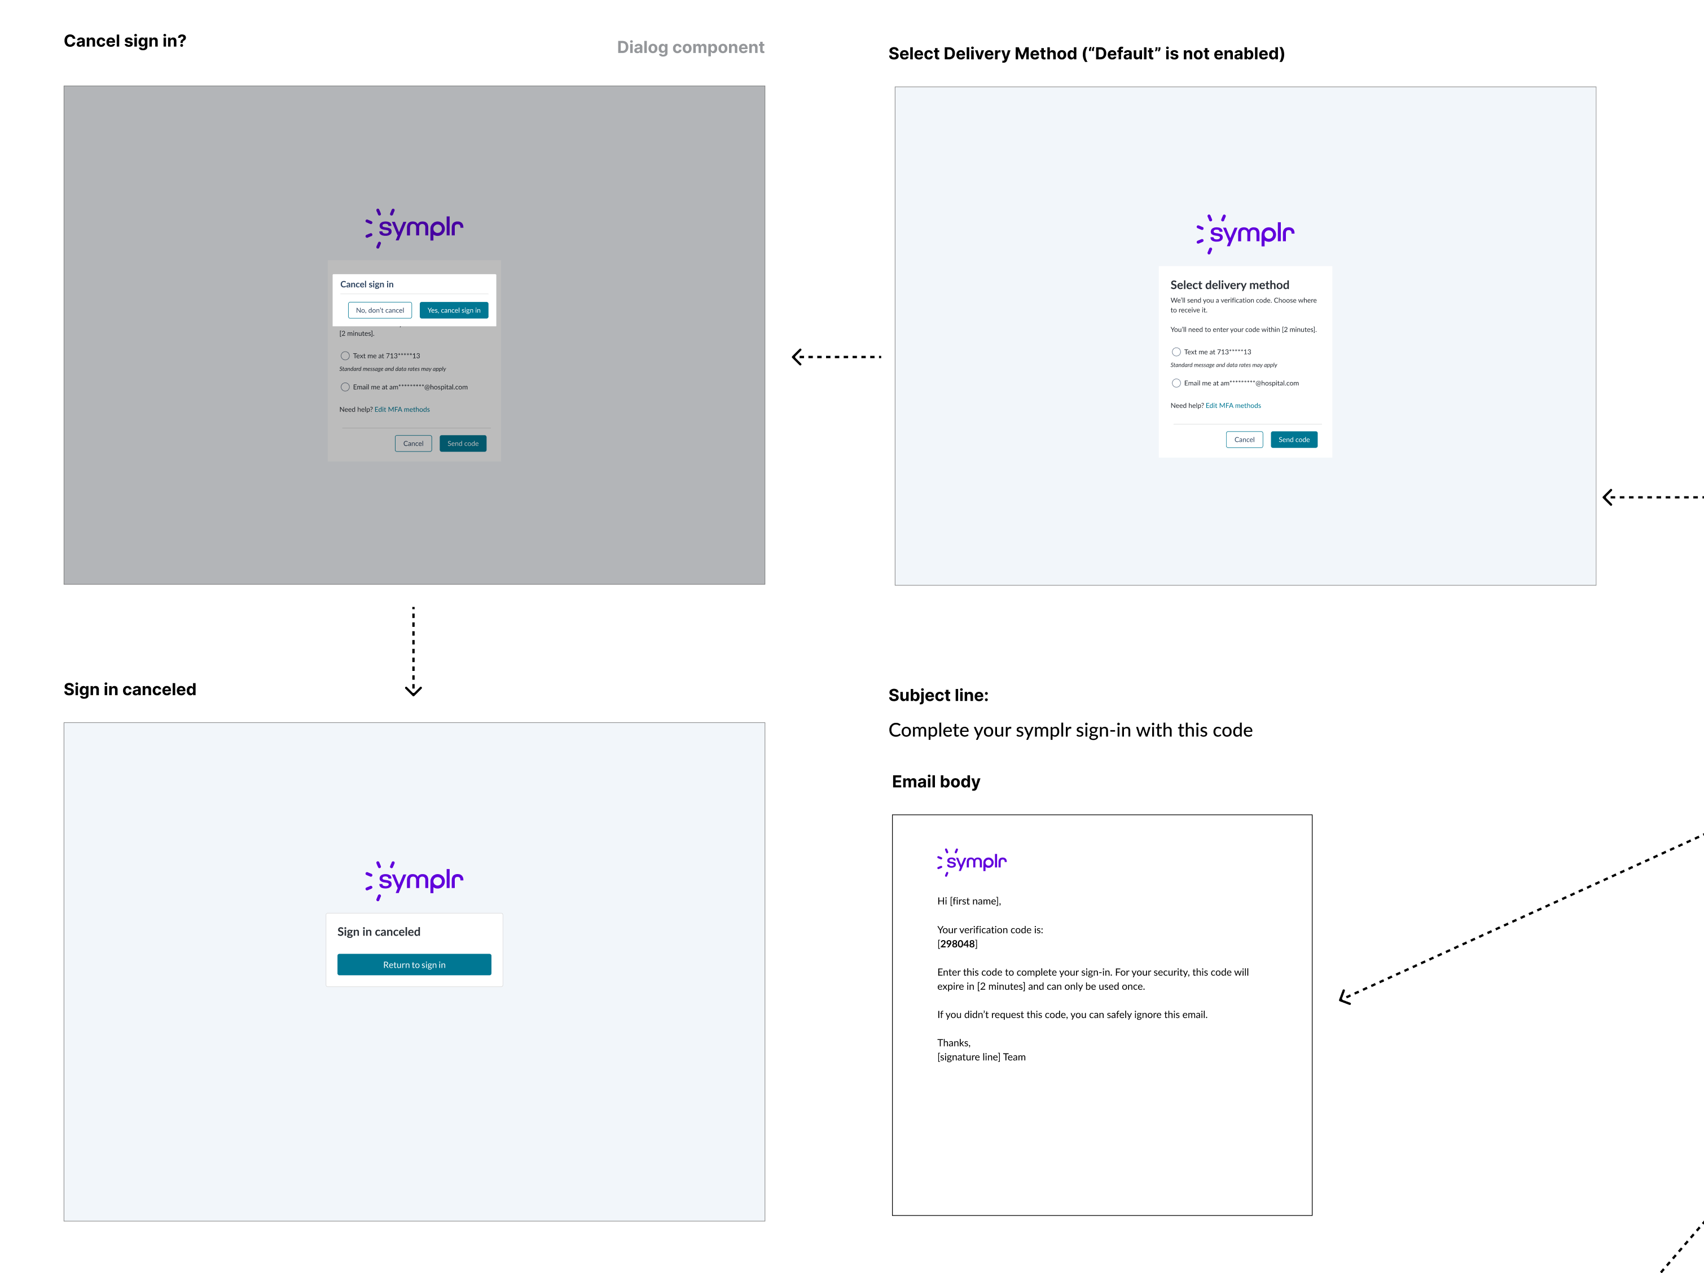This screenshot has height=1273, width=1704.
Task: Select the Text me option behind the Cancel dialog
Action: pos(345,355)
